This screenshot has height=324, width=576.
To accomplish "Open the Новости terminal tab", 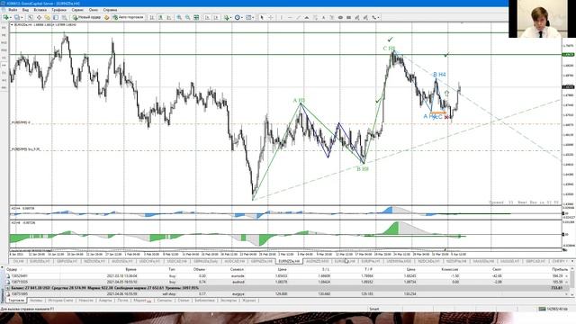I will coord(86,301).
